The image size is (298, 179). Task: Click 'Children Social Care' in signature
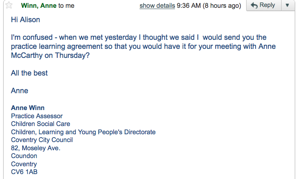point(40,124)
